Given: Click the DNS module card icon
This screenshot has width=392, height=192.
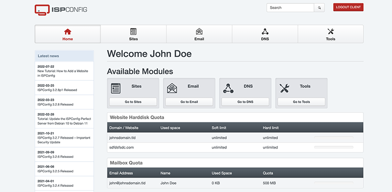Looking at the screenshot, I should (228, 88).
